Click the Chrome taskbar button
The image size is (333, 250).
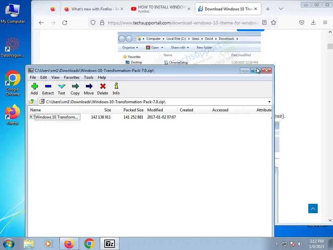point(89,243)
